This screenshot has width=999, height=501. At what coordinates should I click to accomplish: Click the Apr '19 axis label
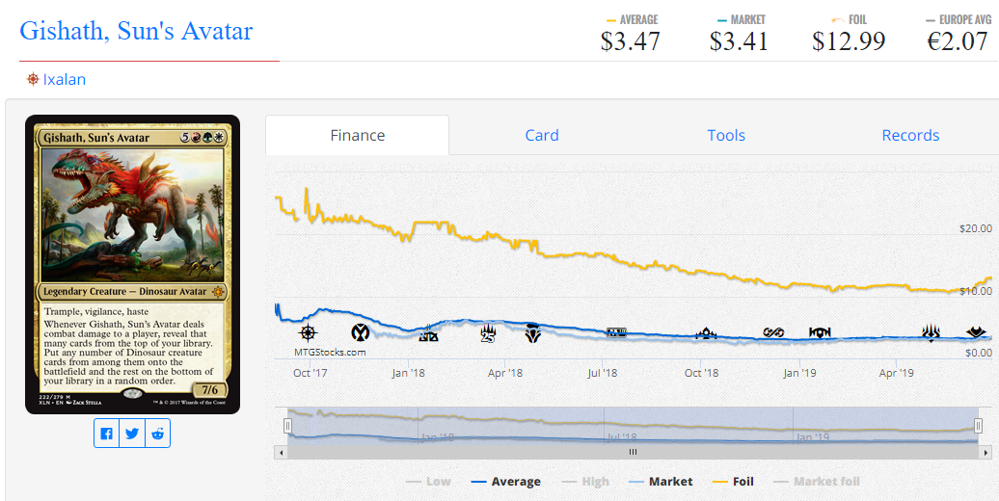click(897, 373)
